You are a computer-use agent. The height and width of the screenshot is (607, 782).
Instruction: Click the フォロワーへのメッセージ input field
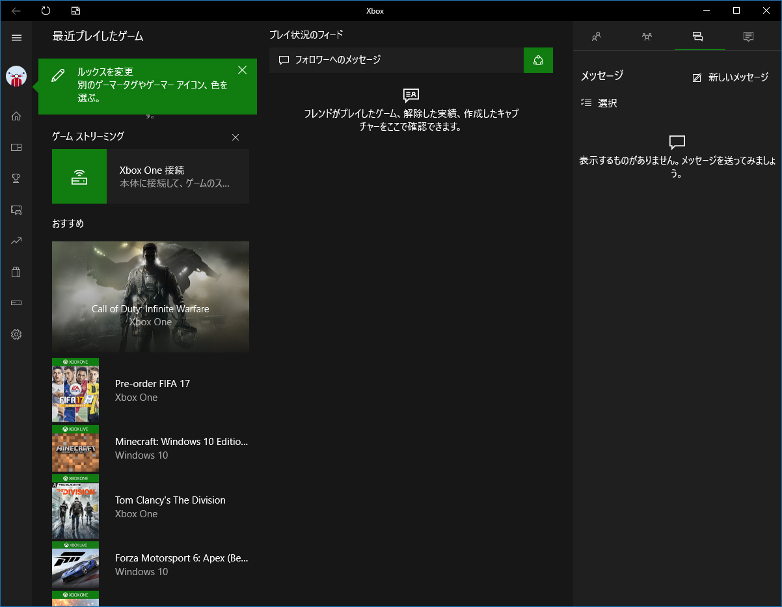click(396, 60)
